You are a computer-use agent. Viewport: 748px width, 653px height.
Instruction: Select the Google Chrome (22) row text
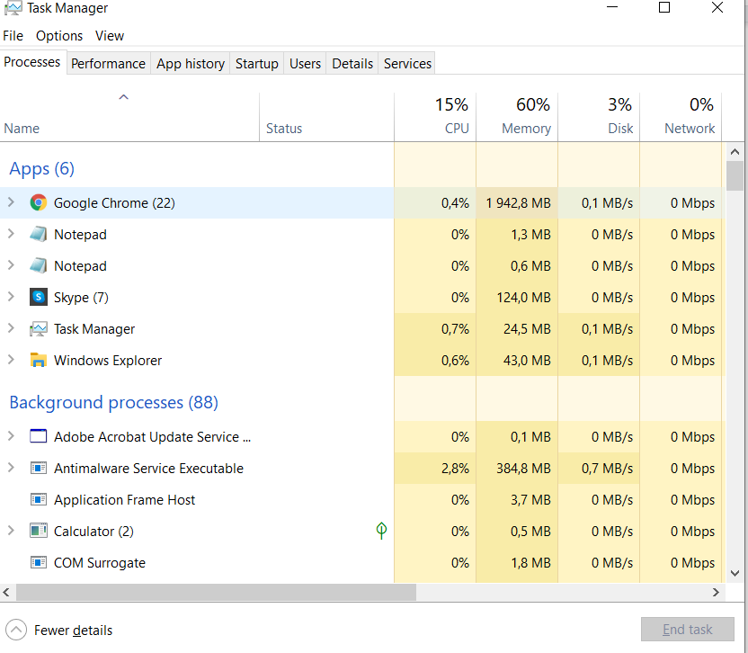(x=114, y=203)
